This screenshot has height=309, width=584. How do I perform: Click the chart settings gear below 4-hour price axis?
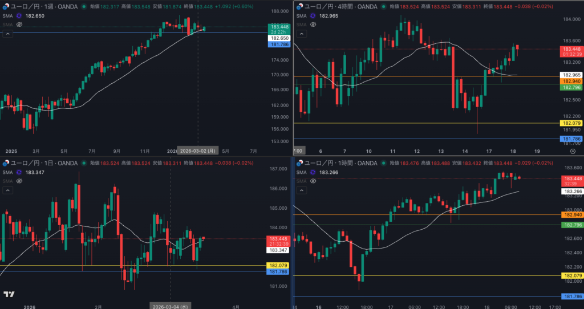(573, 151)
